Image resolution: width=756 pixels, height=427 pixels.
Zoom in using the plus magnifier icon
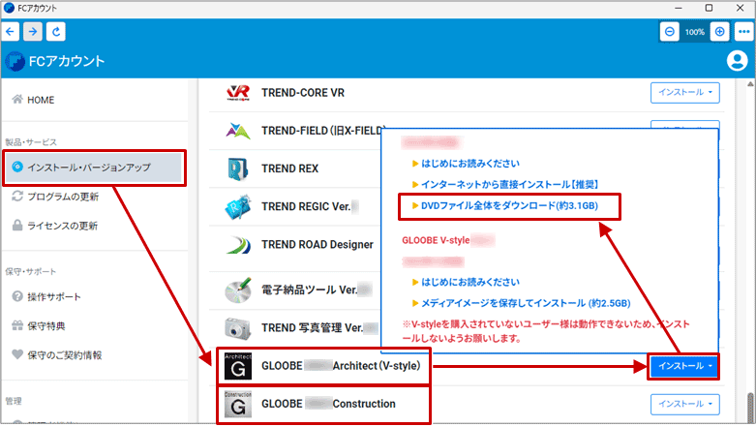(x=719, y=32)
